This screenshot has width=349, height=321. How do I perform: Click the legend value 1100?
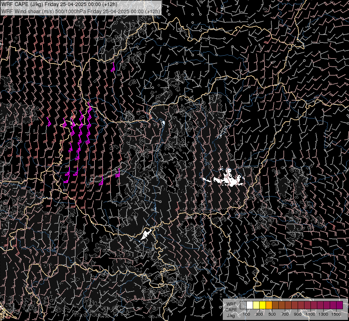tap(310, 314)
